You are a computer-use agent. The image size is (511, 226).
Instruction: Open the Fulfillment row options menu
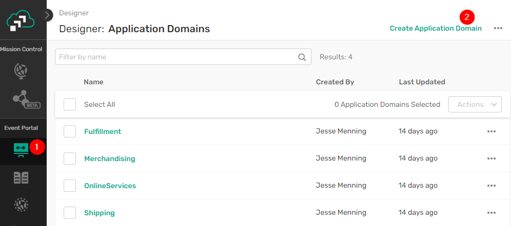click(491, 131)
